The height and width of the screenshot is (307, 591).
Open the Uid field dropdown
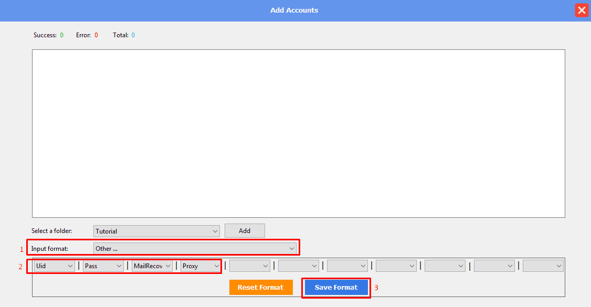click(x=55, y=266)
